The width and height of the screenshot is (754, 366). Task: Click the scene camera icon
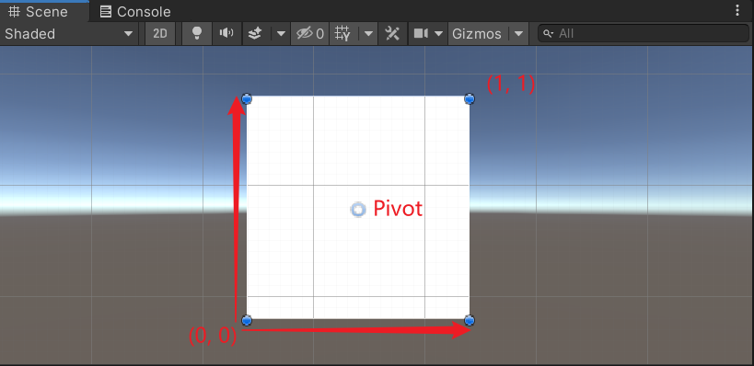coord(422,34)
